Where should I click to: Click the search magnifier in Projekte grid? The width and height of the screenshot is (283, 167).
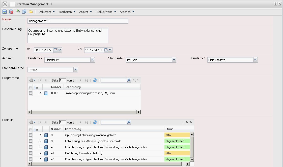click(x=129, y=122)
